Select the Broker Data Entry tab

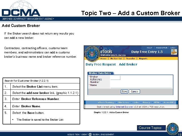coord(101,73)
